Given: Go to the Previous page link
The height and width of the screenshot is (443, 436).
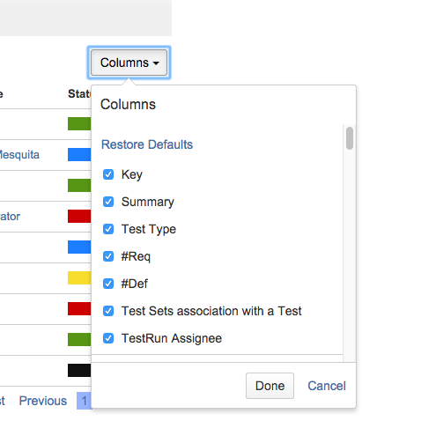Looking at the screenshot, I should (43, 401).
